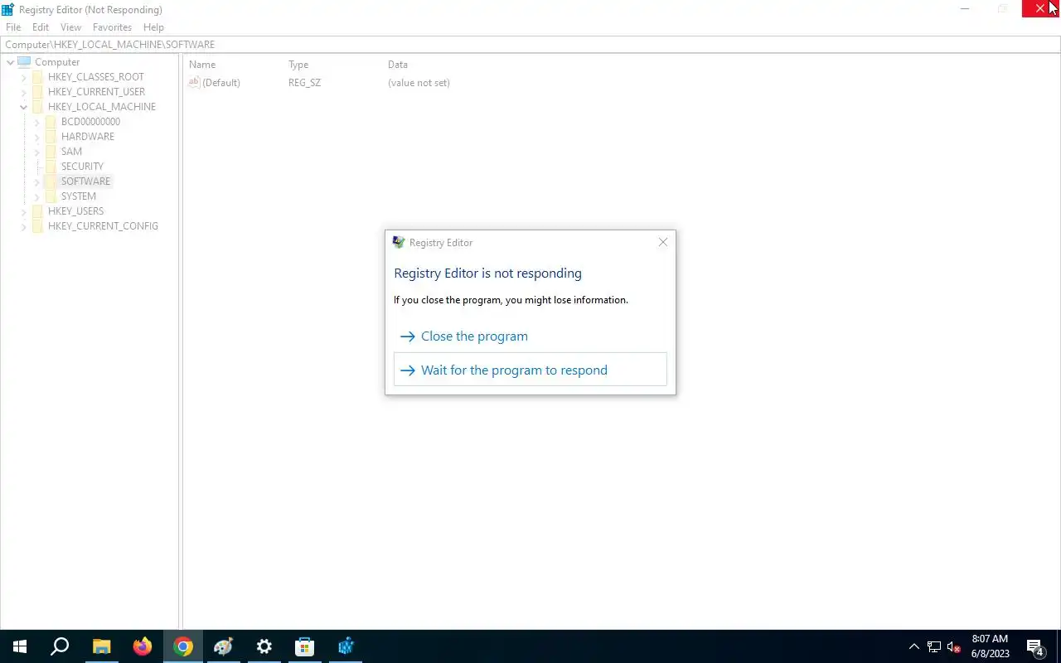Expand the SAM key arrow
The height and width of the screenshot is (663, 1061).
pos(36,152)
